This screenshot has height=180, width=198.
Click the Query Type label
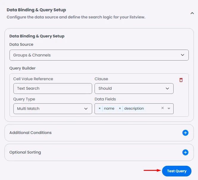click(24, 99)
